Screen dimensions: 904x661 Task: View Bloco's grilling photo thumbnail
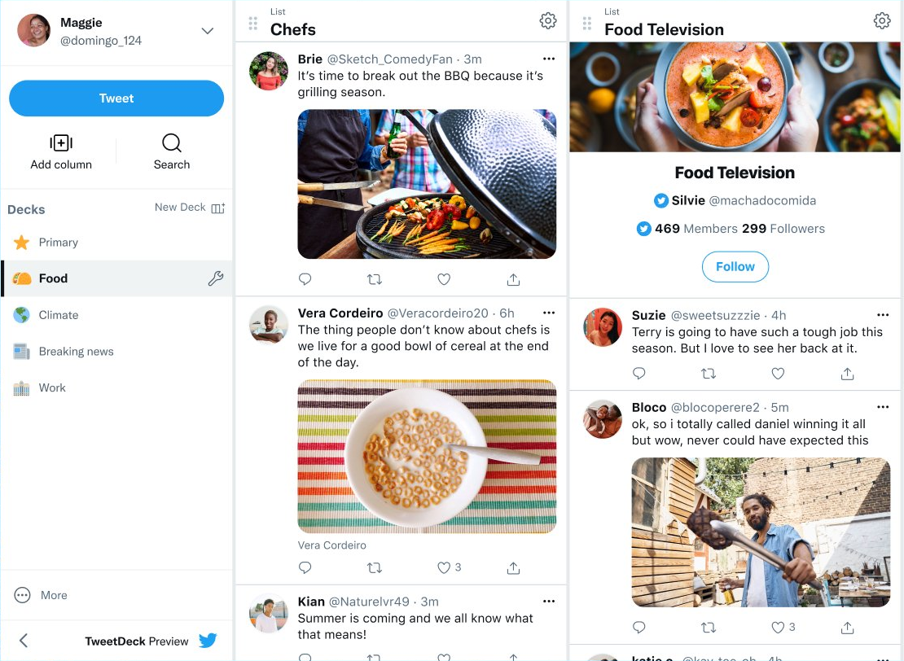tap(760, 532)
